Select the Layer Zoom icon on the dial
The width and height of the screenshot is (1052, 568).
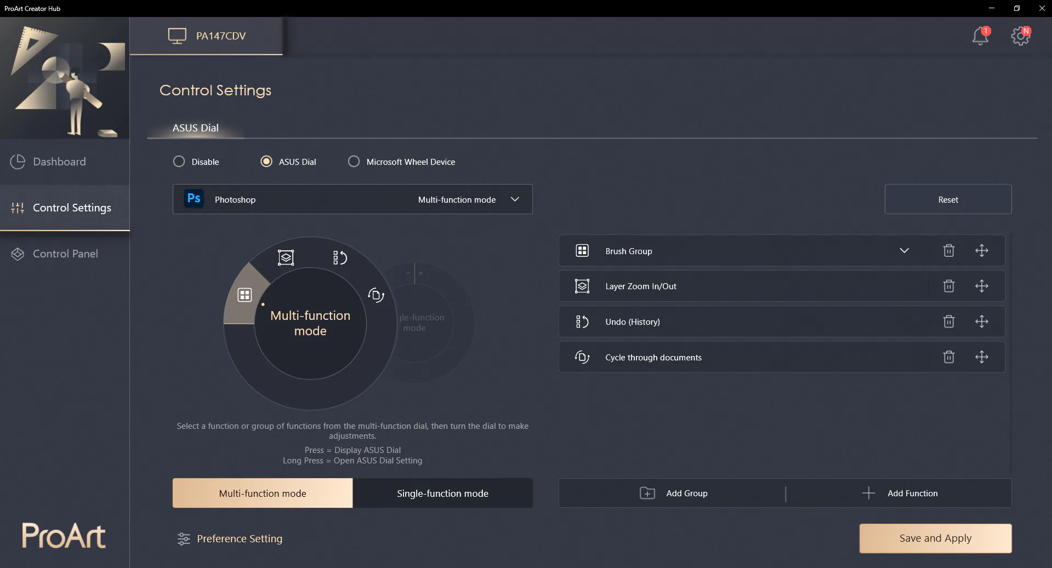tap(286, 257)
